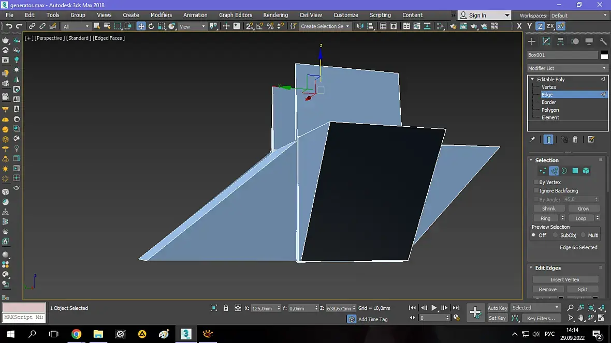Viewport: 611px width, 343px height.
Task: Switch to the Utilities wrench panel
Action: tap(603, 41)
